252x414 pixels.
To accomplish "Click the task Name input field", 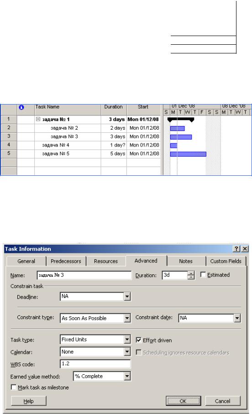I will [x=84, y=275].
